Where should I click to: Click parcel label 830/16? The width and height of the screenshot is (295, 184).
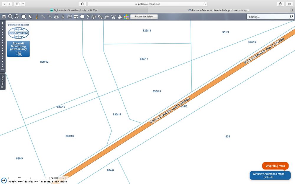pyautogui.click(x=252, y=42)
